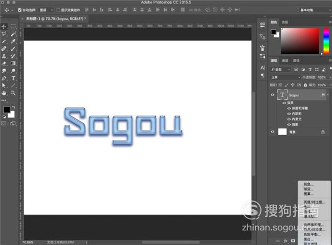This screenshot has width=332, height=245.
Task: Select the Brush tool
Action: [x=13, y=49]
